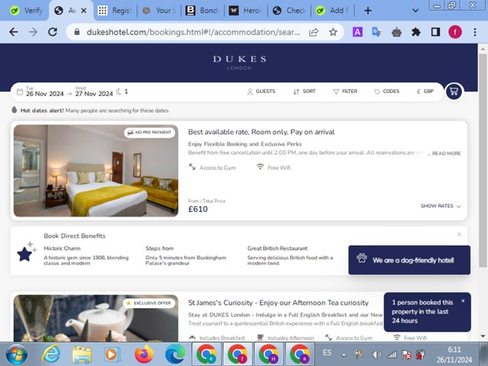Click the £610 total price
This screenshot has width=488, height=366.
198,209
